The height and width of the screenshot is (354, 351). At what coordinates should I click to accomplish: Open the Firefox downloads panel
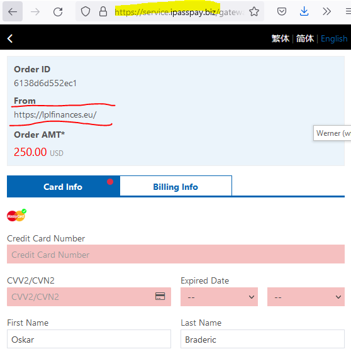pyautogui.click(x=304, y=11)
